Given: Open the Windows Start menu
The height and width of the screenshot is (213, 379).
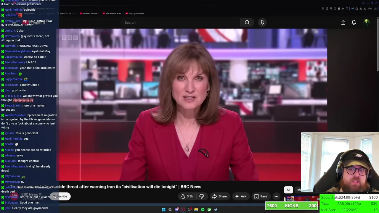Looking at the screenshot, I should click(163, 209).
